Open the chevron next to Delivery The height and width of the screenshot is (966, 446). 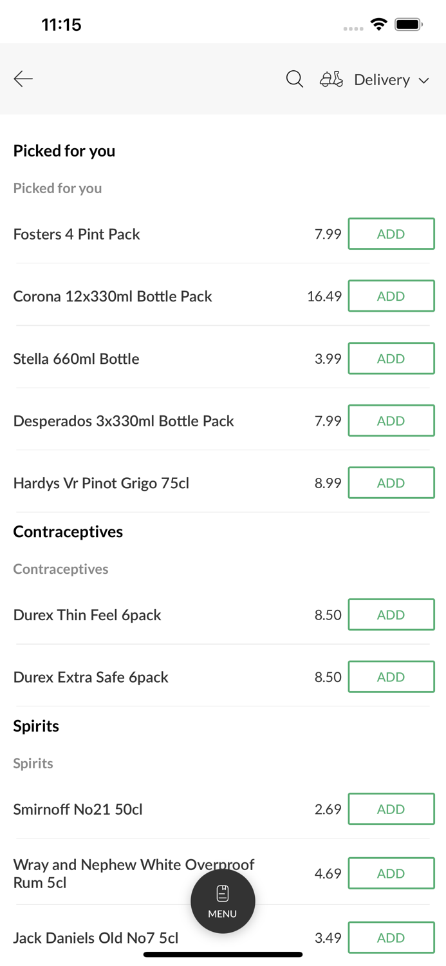[425, 80]
